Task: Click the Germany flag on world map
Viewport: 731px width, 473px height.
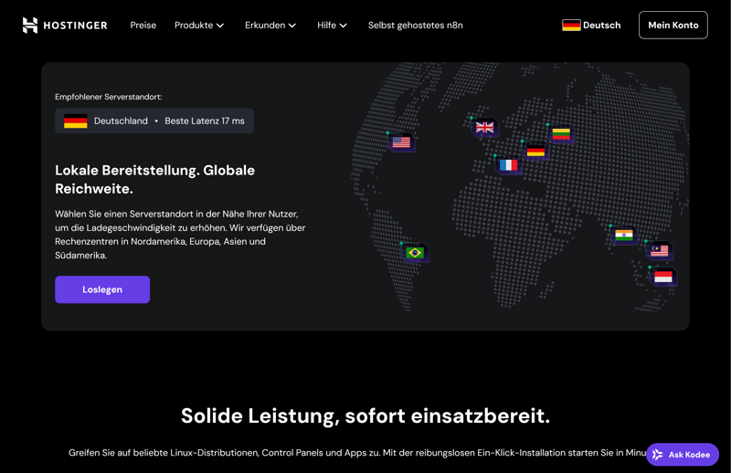Action: click(535, 151)
